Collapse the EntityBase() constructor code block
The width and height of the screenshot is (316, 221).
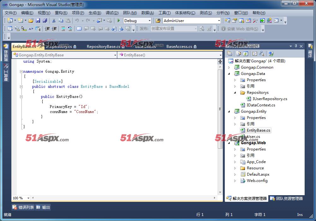[21, 97]
